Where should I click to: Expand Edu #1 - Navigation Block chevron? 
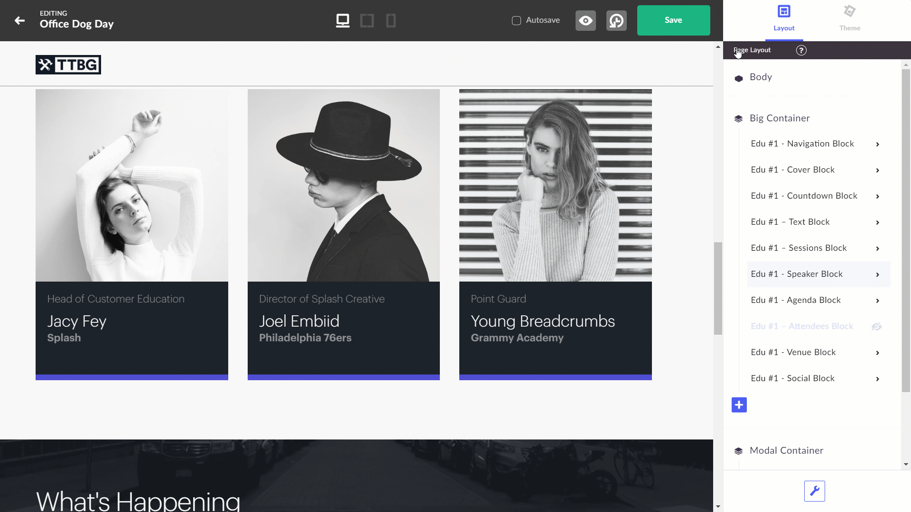pos(877,144)
